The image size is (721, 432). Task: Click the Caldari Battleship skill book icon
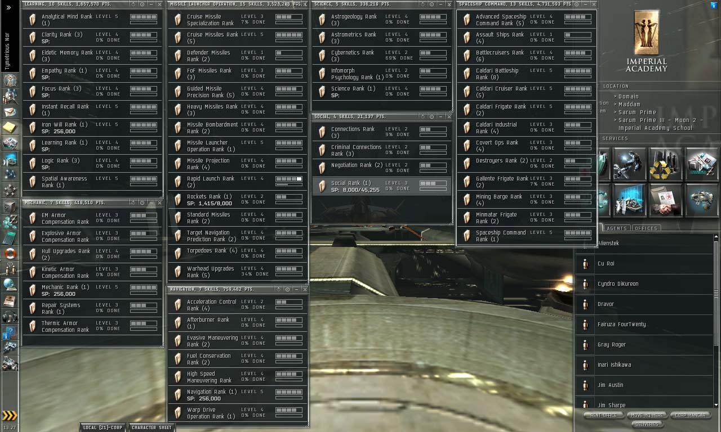coord(466,74)
